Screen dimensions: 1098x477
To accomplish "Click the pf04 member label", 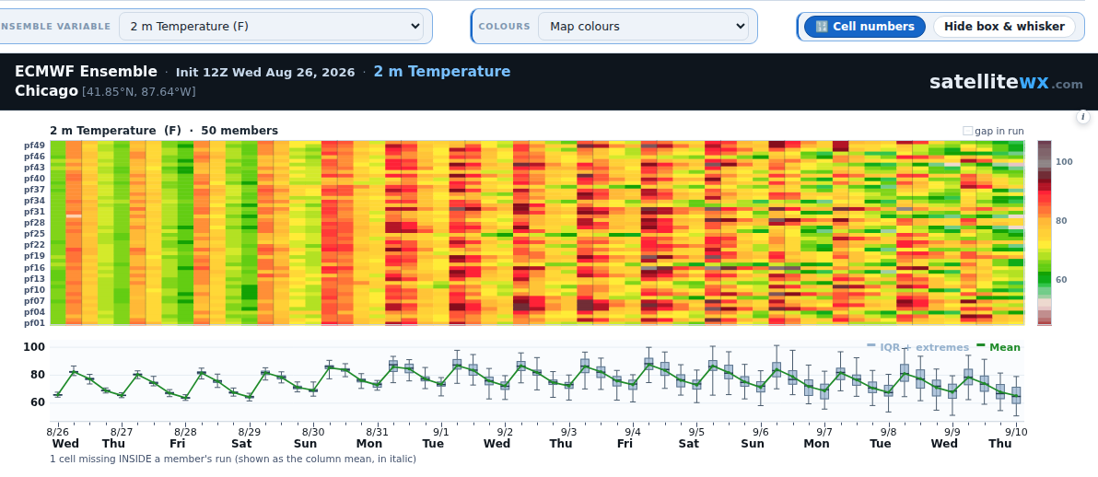I will 36,312.
